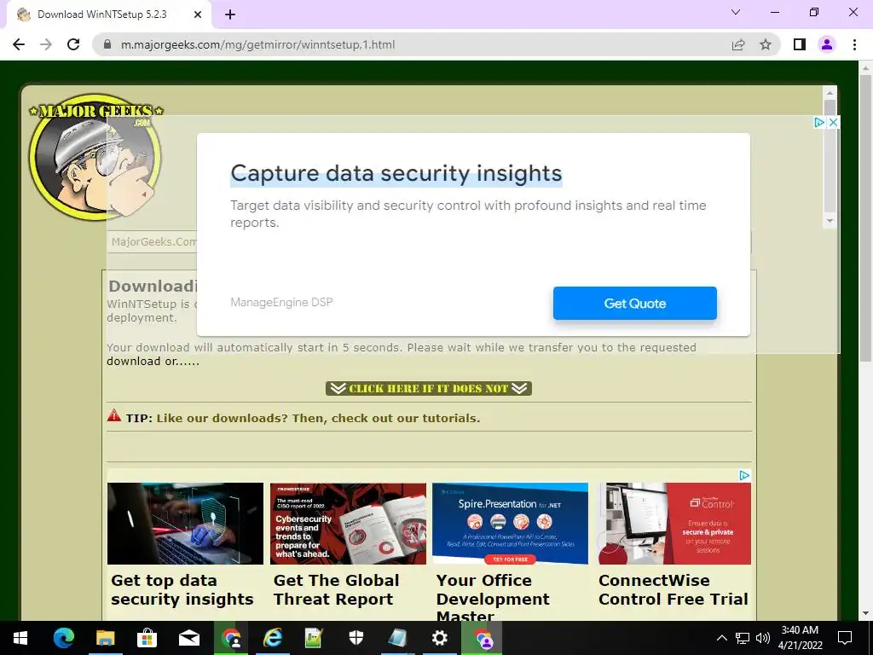Open File Explorer from taskbar
The image size is (873, 655).
[x=105, y=638]
